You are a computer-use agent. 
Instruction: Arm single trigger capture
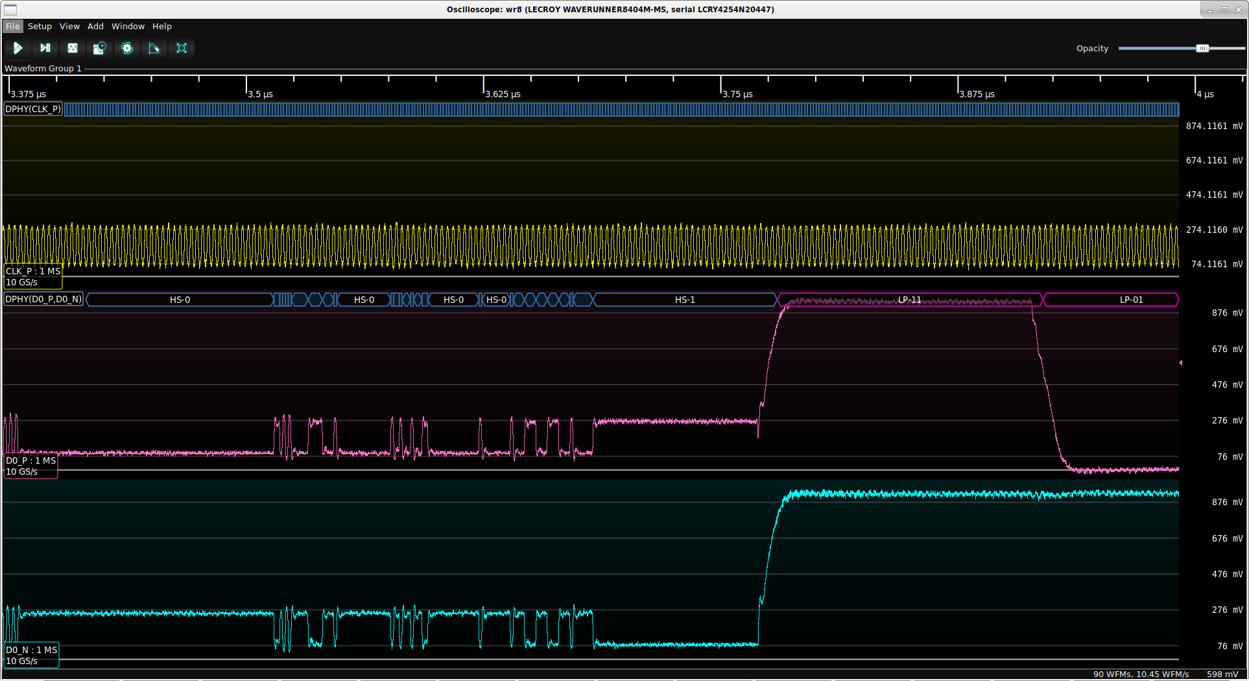[x=45, y=48]
